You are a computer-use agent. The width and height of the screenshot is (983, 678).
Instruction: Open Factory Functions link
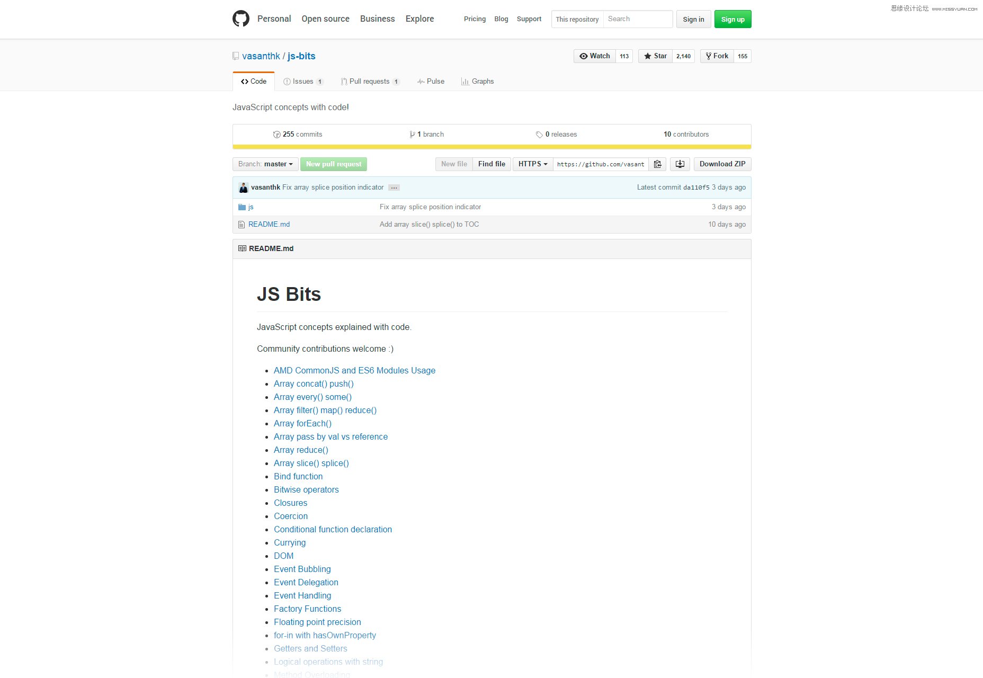pos(308,609)
